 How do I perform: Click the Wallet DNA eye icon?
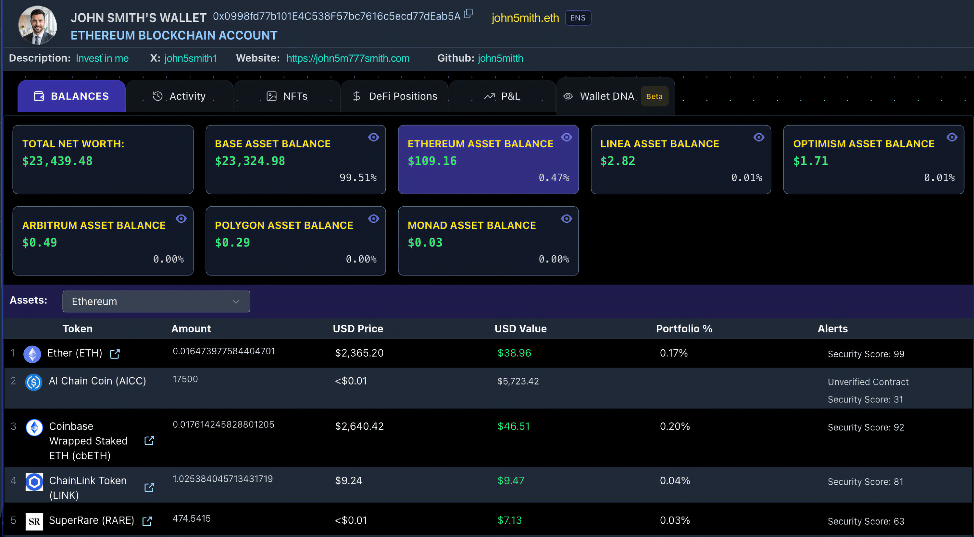(x=568, y=96)
